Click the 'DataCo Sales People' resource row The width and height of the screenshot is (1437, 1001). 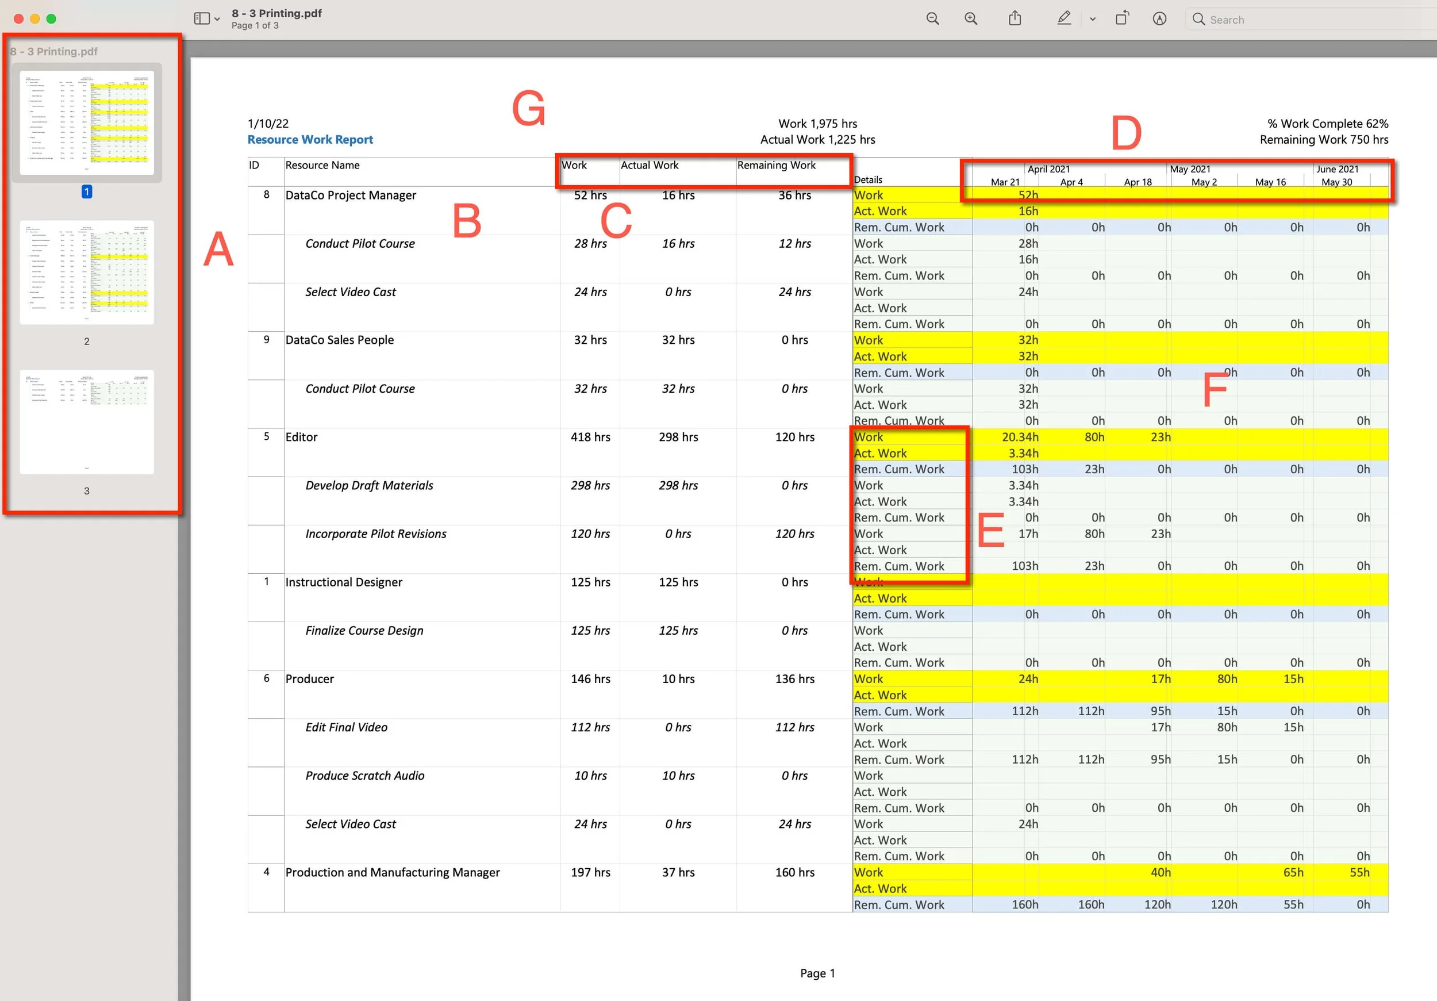tap(339, 340)
